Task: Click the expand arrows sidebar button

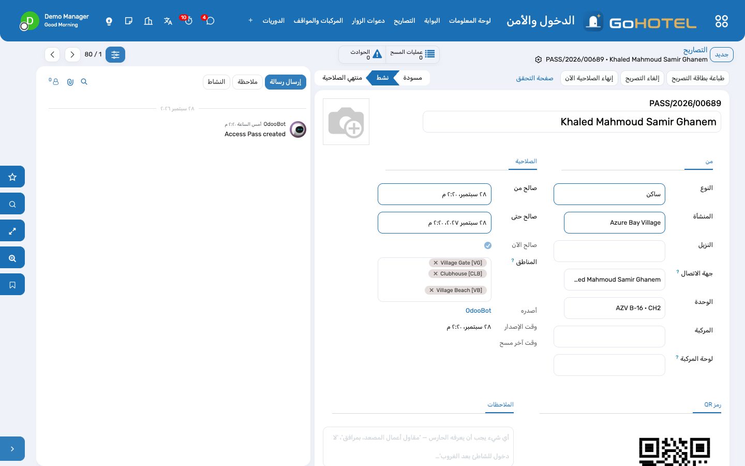Action: click(x=12, y=230)
